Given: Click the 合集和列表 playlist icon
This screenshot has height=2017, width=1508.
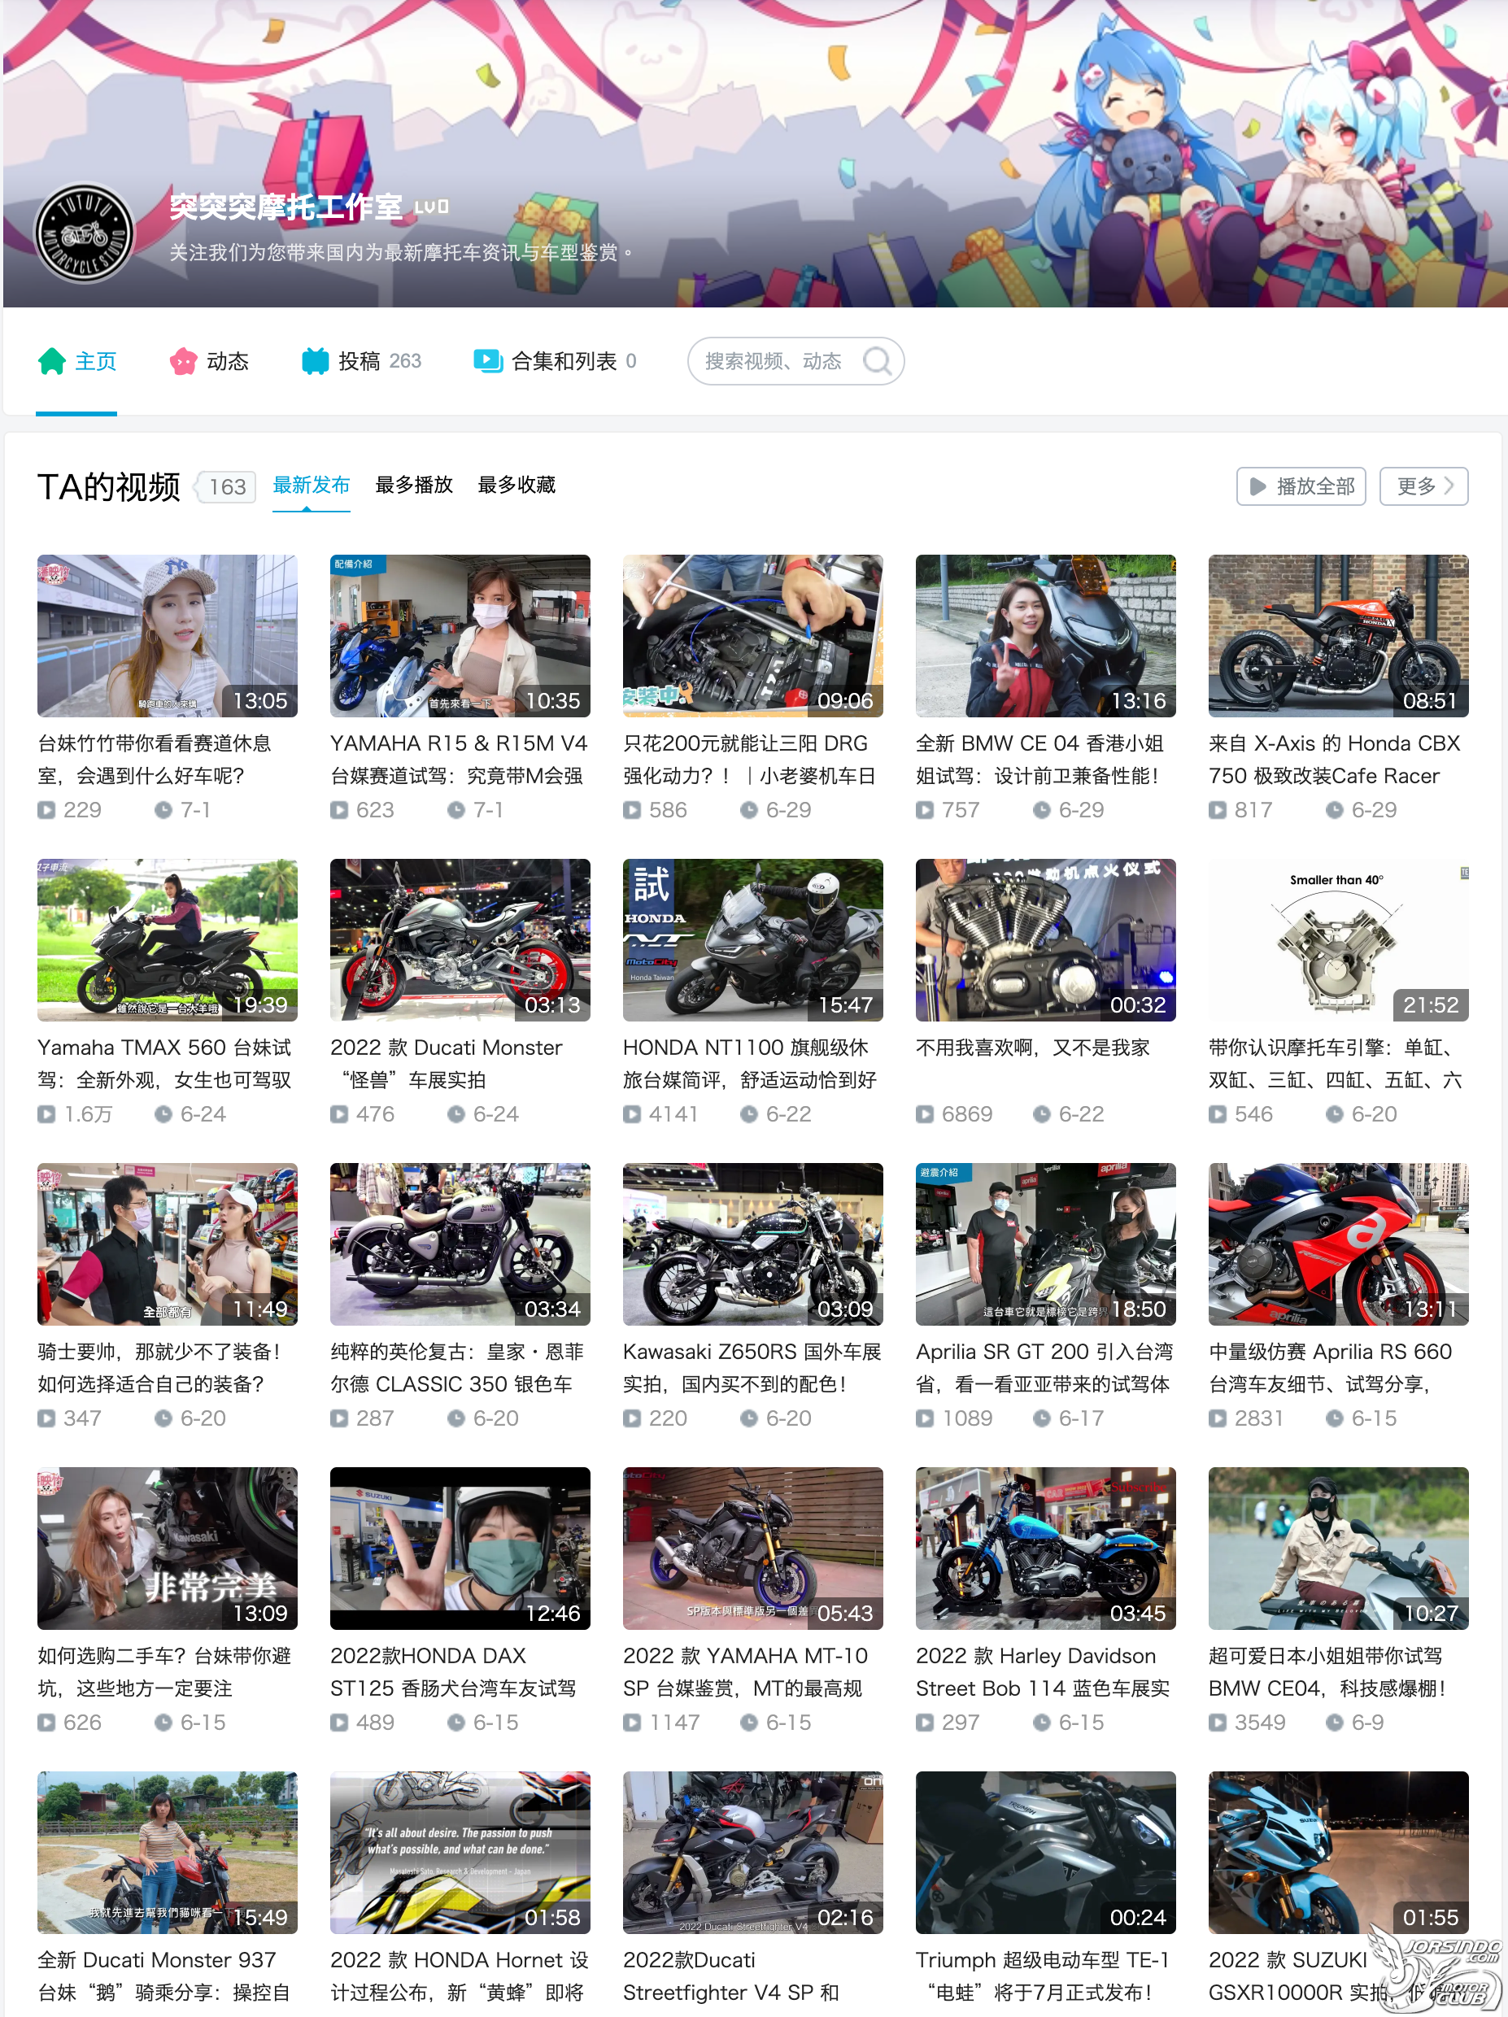Looking at the screenshot, I should pyautogui.click(x=488, y=361).
